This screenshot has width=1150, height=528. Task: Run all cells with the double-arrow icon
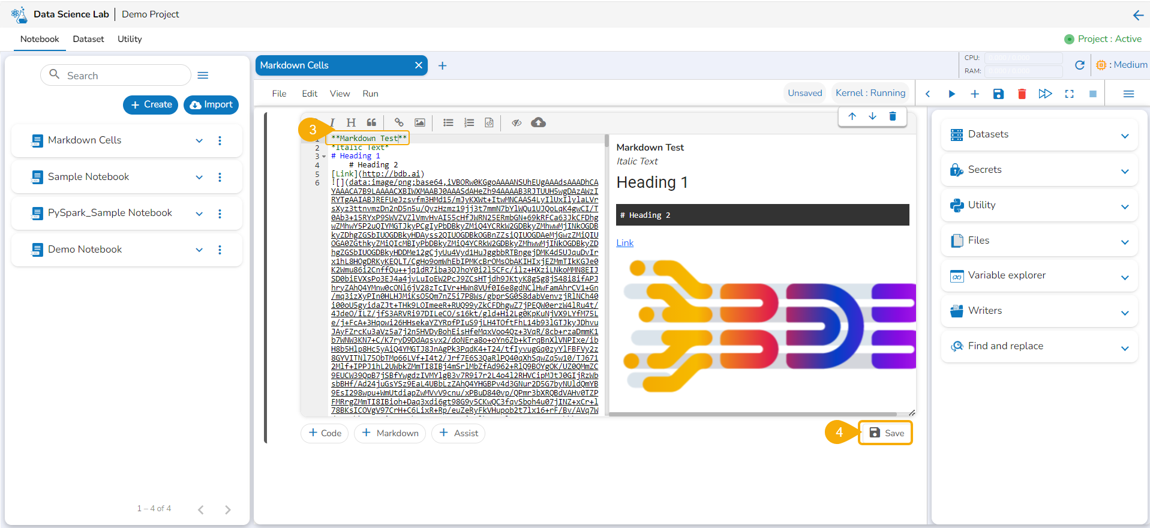pyautogui.click(x=1045, y=94)
